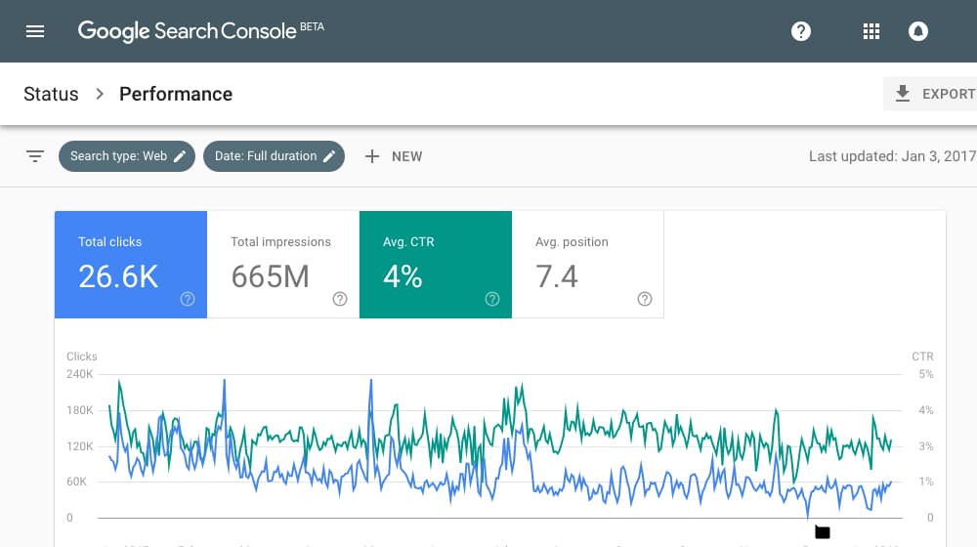Go to Status breadcrumb
977x547 pixels.
point(51,94)
